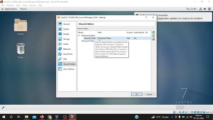Click the network icon in CentOS top panel
Viewport: 213px width, 120px height.
tap(200, 9)
